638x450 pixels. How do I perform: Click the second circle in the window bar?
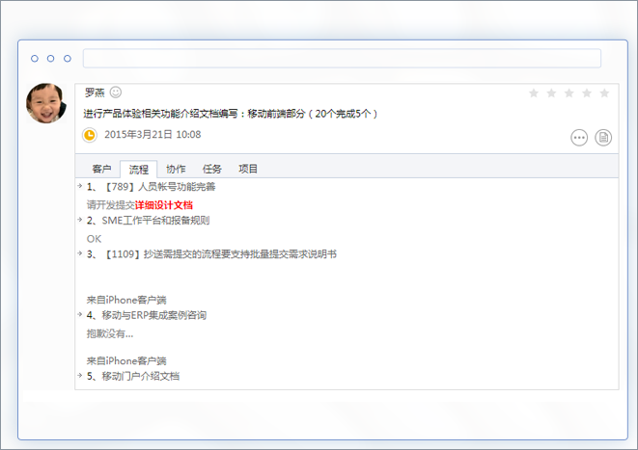pos(50,59)
